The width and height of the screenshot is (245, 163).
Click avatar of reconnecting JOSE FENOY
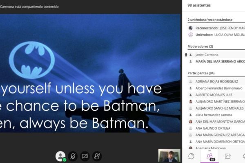[x=190, y=28]
